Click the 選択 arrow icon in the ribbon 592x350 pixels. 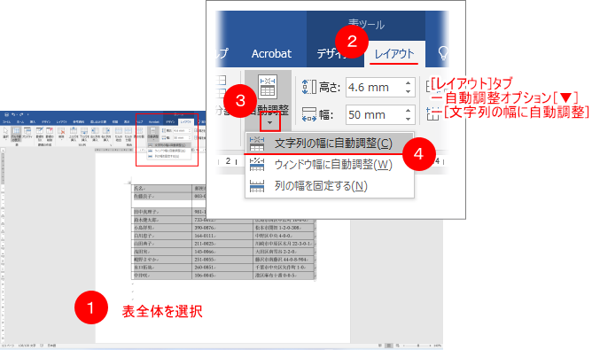point(5,130)
